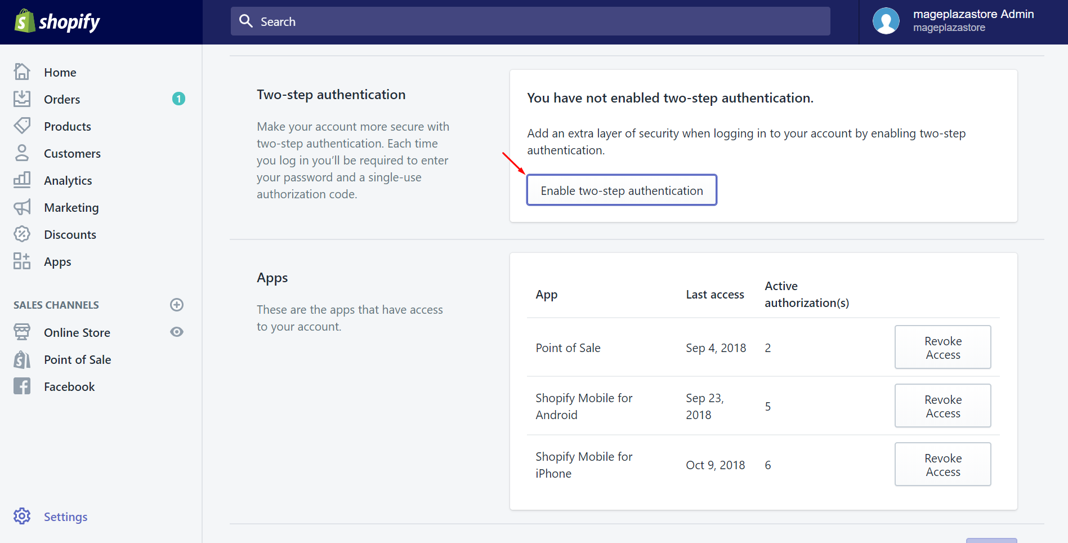The image size is (1068, 543).
Task: Click the Apps grid icon
Action: click(x=22, y=261)
